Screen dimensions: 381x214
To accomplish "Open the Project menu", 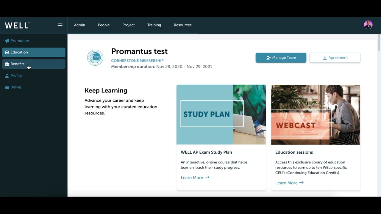I will tap(129, 25).
